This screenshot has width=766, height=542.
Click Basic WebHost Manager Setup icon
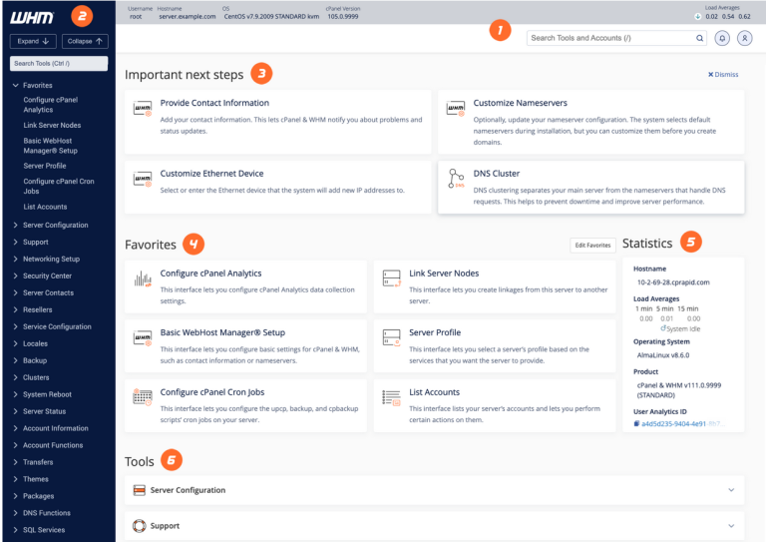pyautogui.click(x=143, y=338)
